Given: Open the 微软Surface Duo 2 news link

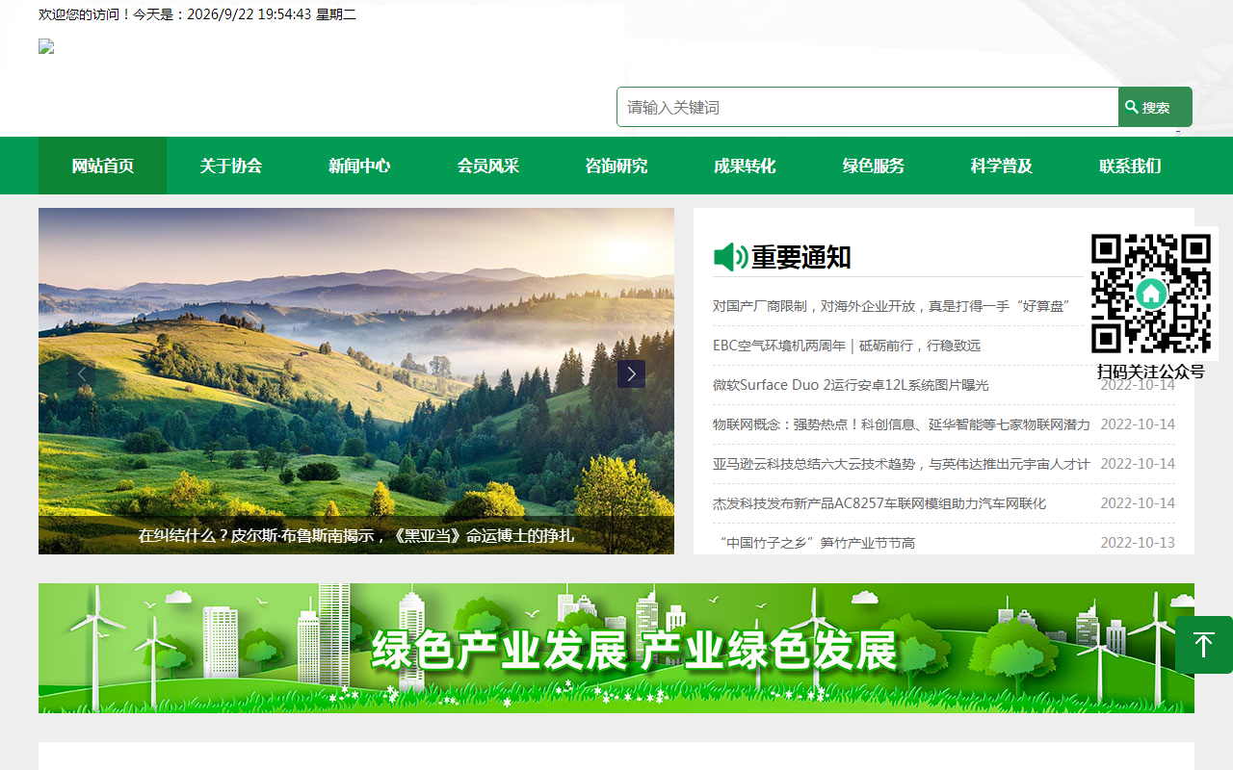Looking at the screenshot, I should coord(851,385).
